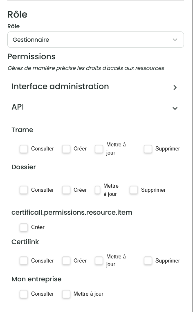193x312 pixels.
Task: Collapse the API section header
Action: point(96,108)
